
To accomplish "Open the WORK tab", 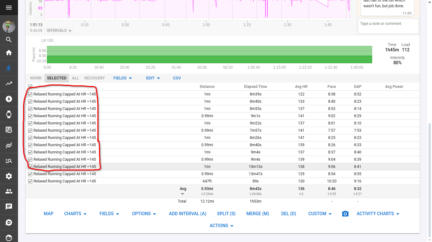I will click(36, 78).
